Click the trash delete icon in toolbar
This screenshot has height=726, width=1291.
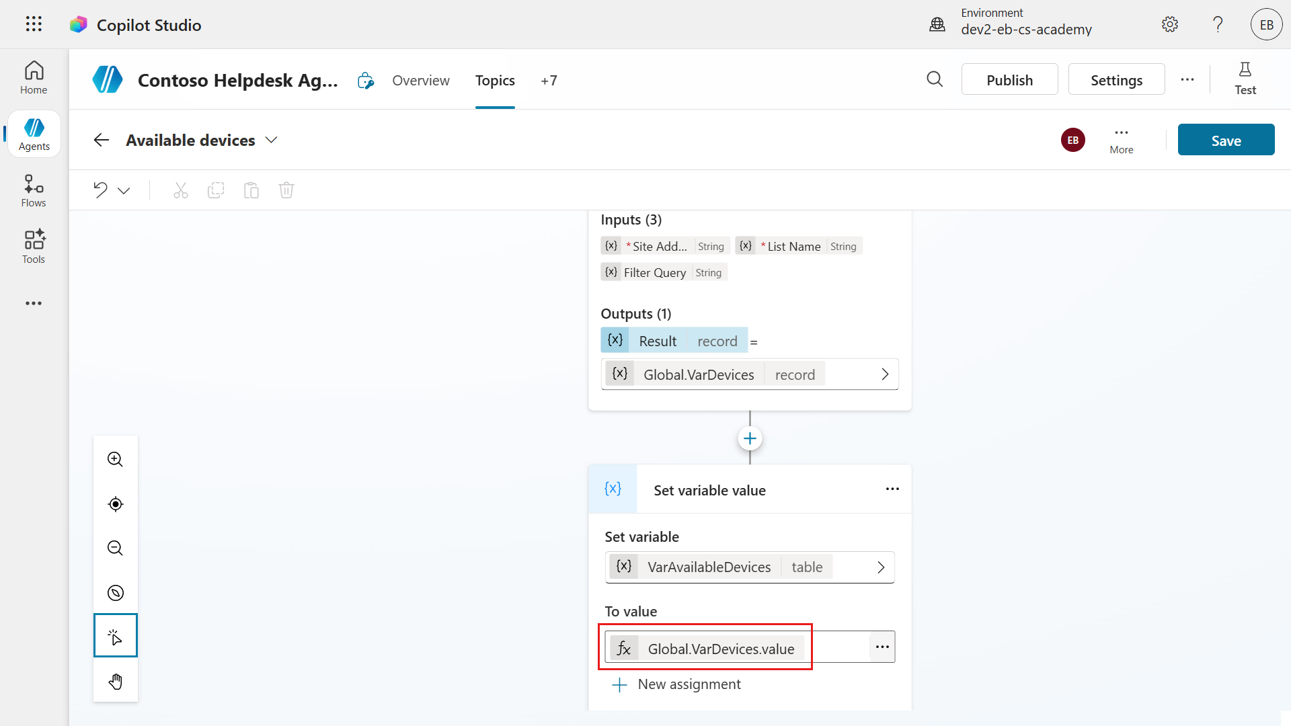coord(286,190)
